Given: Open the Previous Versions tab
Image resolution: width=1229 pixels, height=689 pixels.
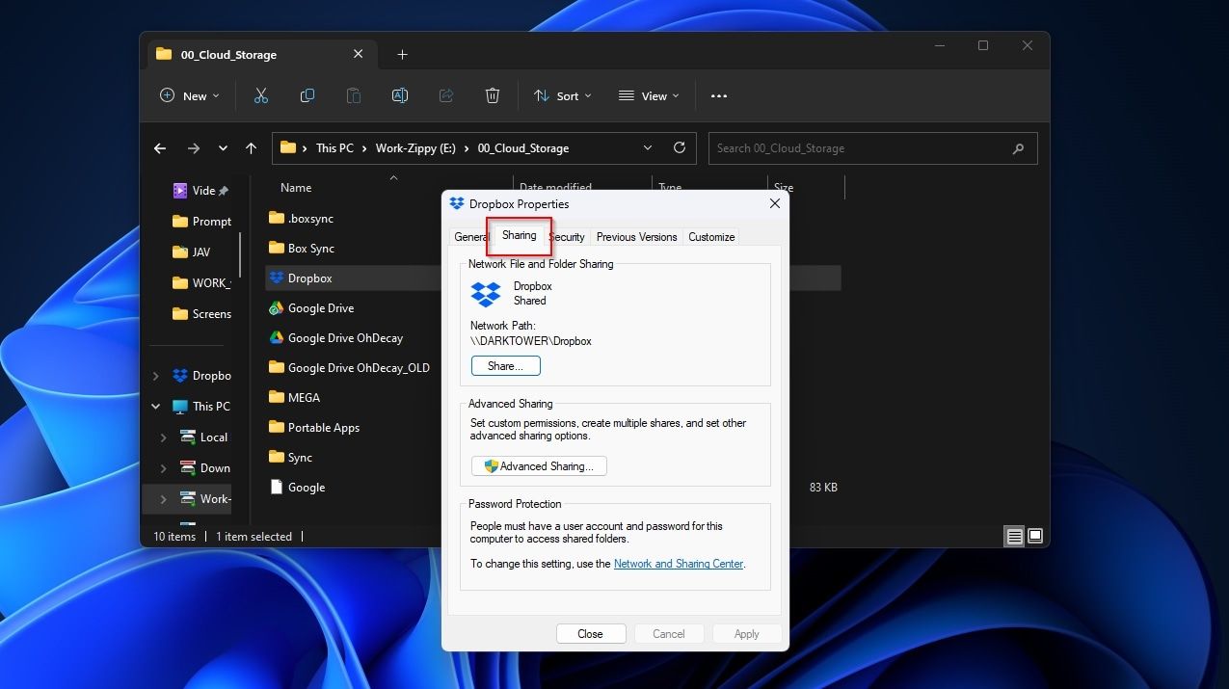Looking at the screenshot, I should click(636, 236).
